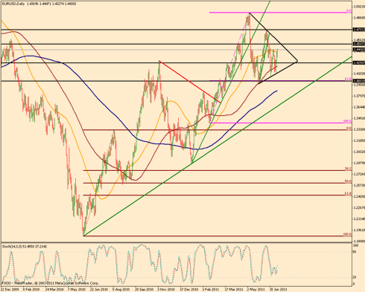365x292 pixels.
Task: Click the brown 61.8 Fibonacci label
Action: pos(348,193)
